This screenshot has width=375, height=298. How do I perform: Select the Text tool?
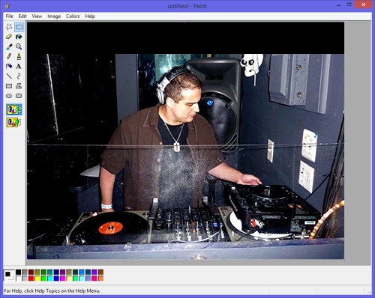point(19,67)
